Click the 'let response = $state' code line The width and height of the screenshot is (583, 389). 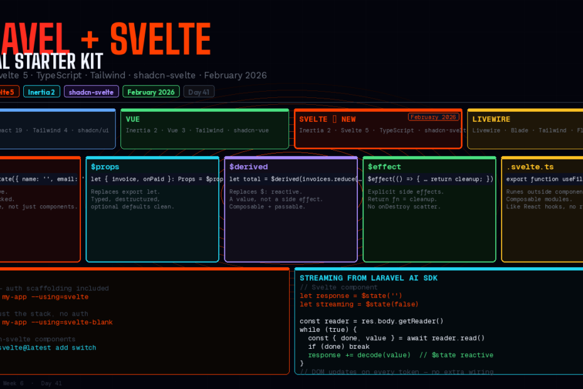coord(350,296)
